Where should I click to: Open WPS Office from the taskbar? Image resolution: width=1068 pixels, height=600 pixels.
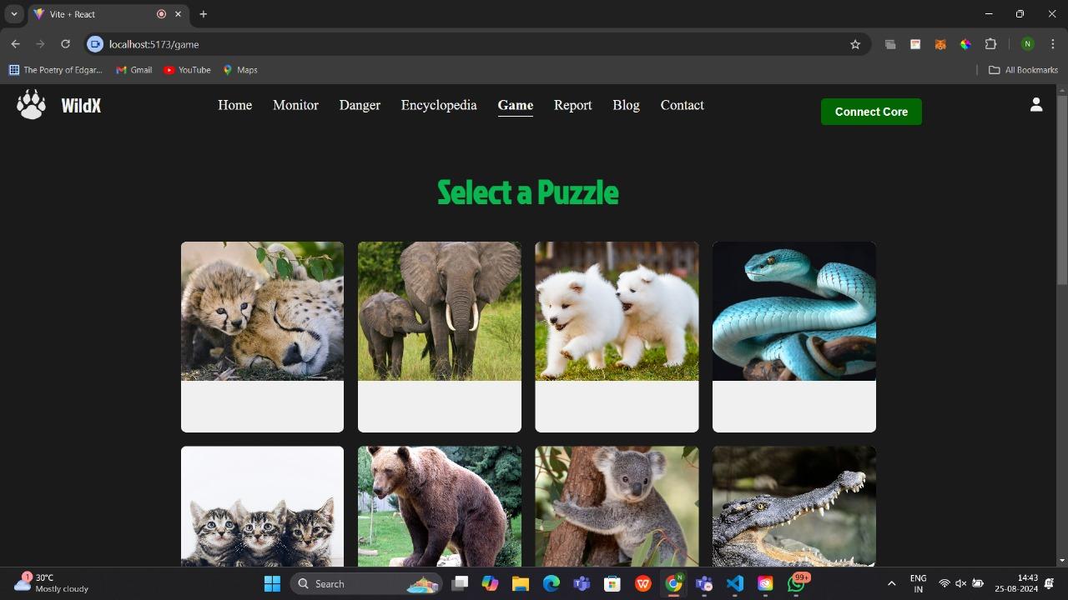642,583
